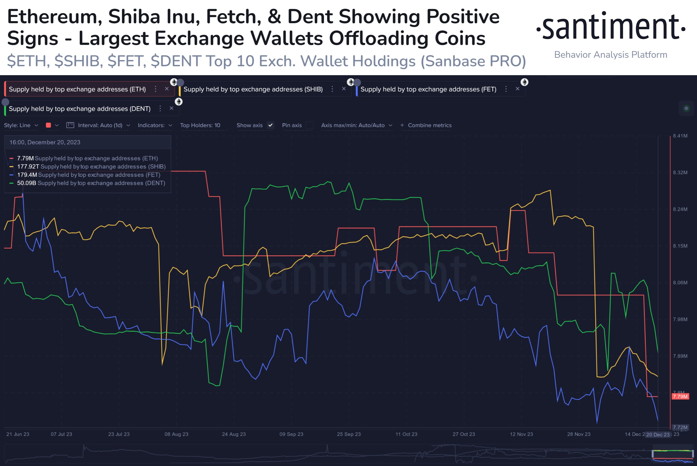Click Combine metrics button
697x466 pixels.
point(426,125)
